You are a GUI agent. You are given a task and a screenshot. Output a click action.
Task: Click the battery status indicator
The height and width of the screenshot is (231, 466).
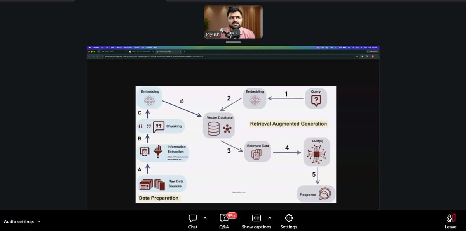342,47
